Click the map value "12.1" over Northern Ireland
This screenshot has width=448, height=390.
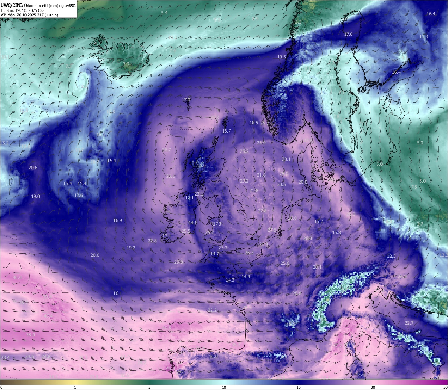189,198
